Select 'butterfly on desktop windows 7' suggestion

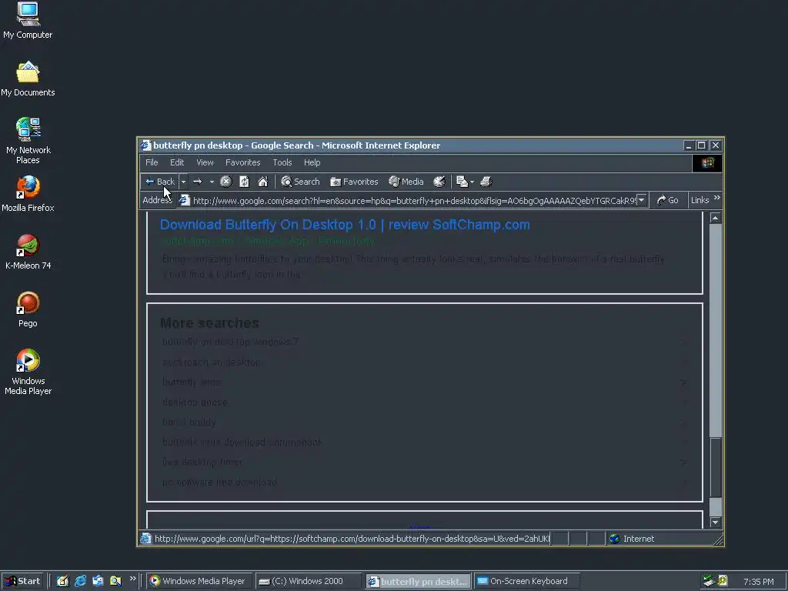tap(230, 342)
